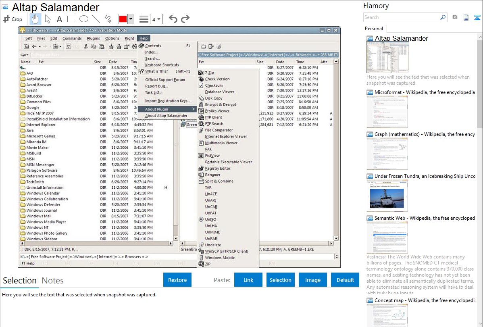Click the Cut scissors icon in Salamander
This screenshot has width=483, height=327.
pyautogui.click(x=85, y=46)
